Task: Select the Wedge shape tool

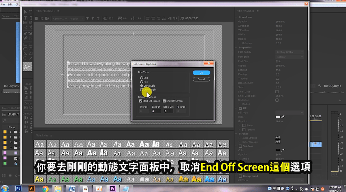Action: pos(25,54)
